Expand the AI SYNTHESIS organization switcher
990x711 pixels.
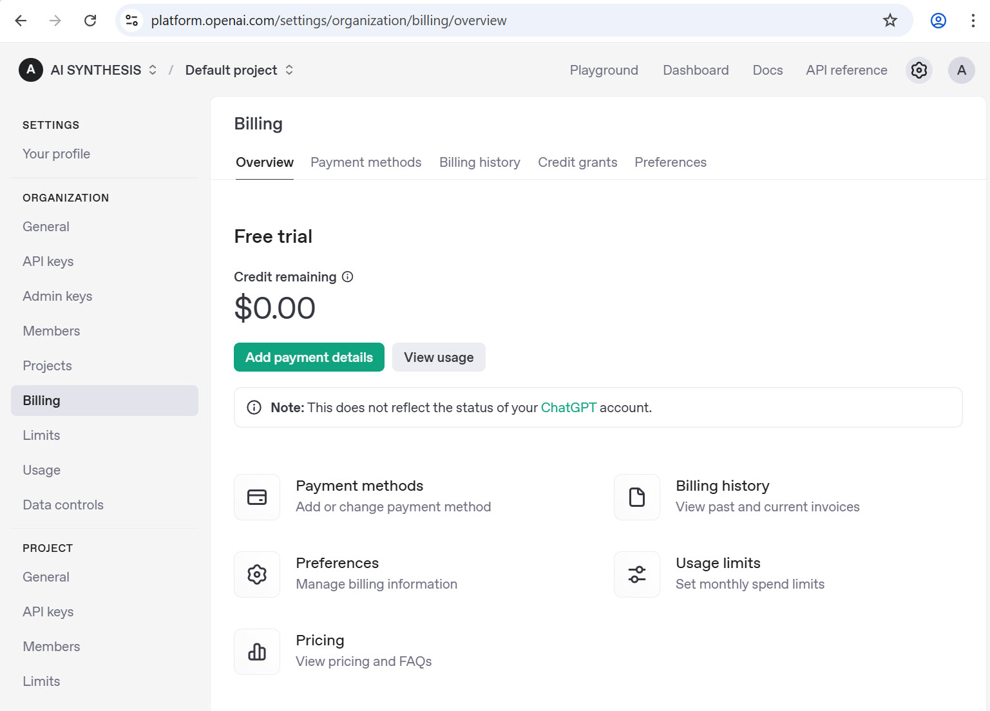(153, 70)
